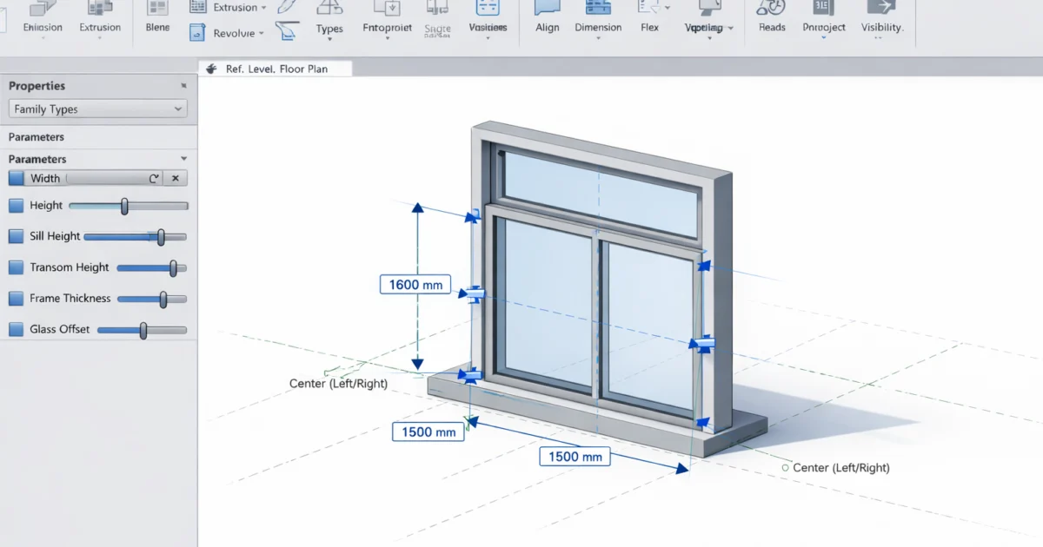Image resolution: width=1043 pixels, height=547 pixels.
Task: Switch to the Ref. Level Floor Plan tab
Action: 275,67
